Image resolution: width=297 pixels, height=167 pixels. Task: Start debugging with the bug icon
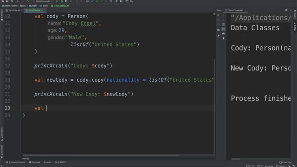tap(62, 1)
